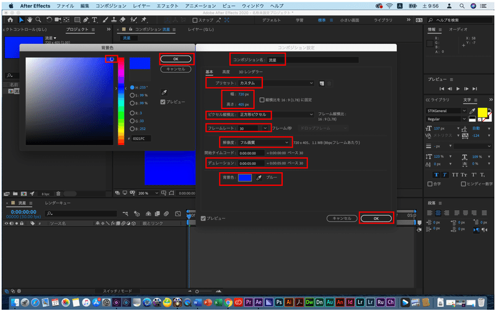Switch to 3D レンダラー tab

pos(250,72)
